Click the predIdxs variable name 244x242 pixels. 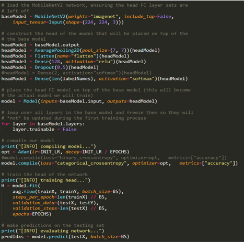point(13,237)
